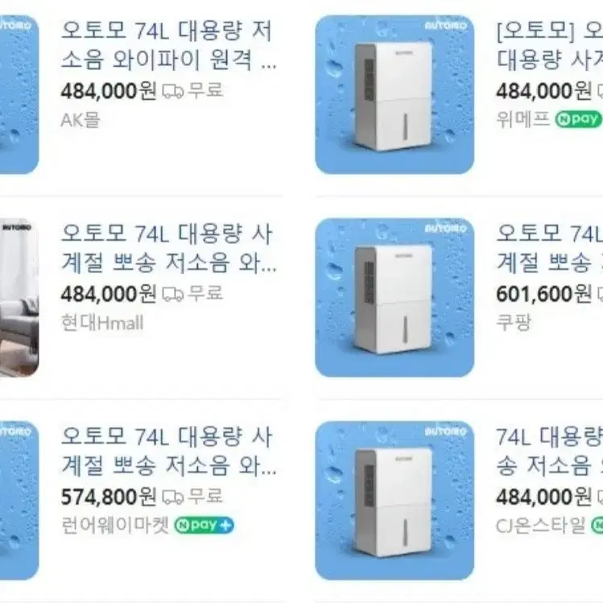Click the 601,600원 price on 쿠팡 listing
Image resolution: width=603 pixels, height=603 pixels.
click(x=543, y=294)
